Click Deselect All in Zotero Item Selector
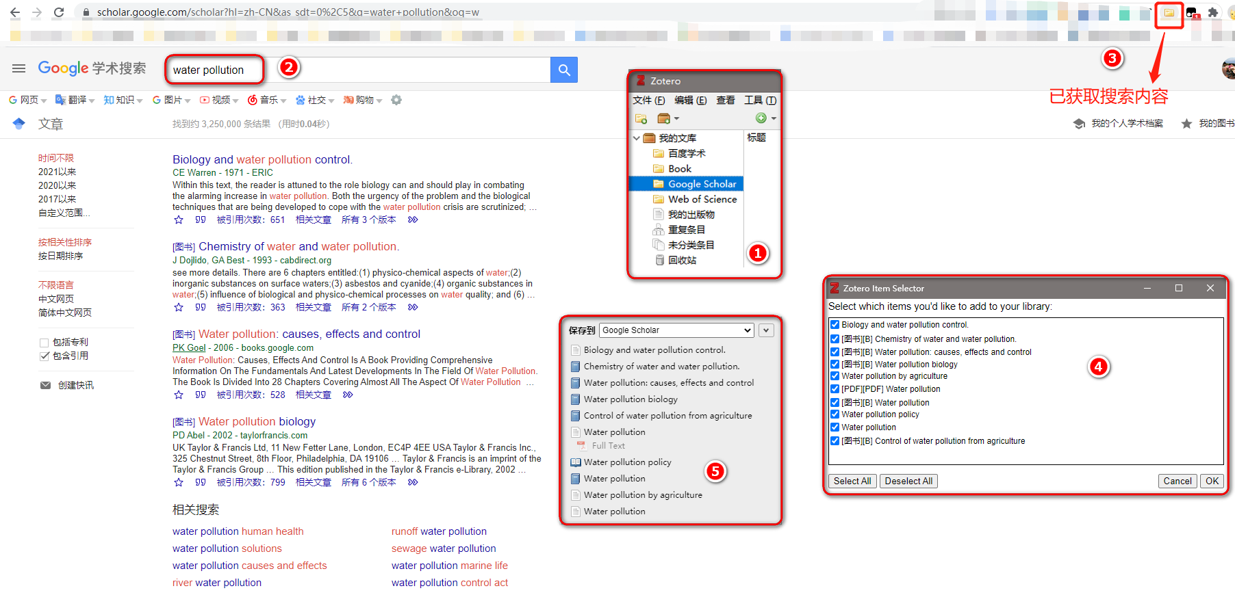The image size is (1235, 595). 908,481
